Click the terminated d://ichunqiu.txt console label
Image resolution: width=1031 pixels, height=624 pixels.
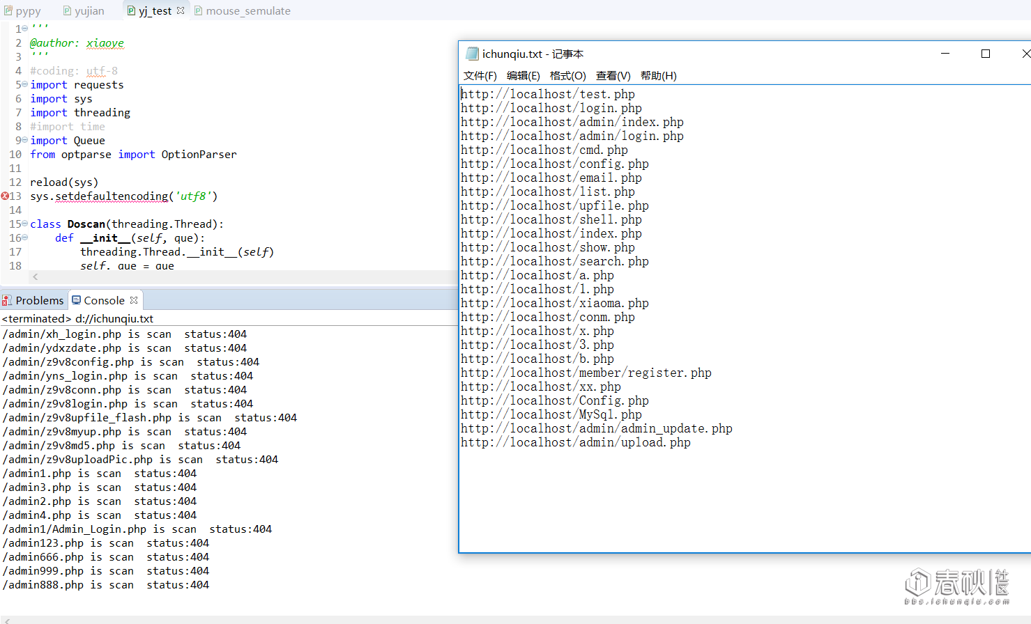[77, 318]
